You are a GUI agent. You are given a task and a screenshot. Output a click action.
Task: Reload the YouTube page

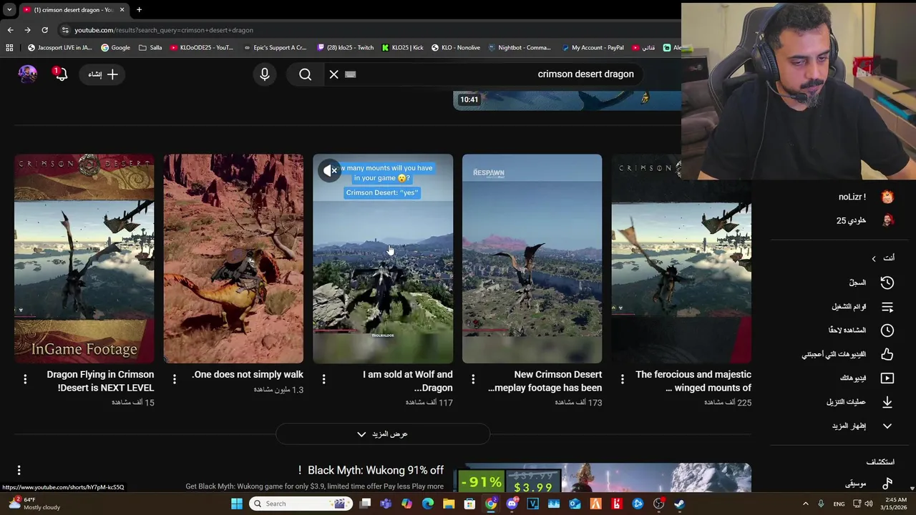tap(44, 30)
